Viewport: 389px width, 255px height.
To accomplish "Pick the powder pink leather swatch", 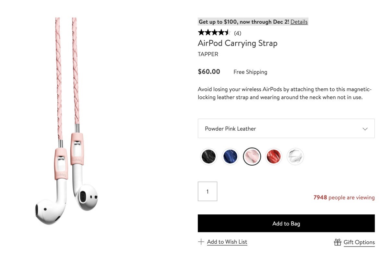I will [x=252, y=157].
